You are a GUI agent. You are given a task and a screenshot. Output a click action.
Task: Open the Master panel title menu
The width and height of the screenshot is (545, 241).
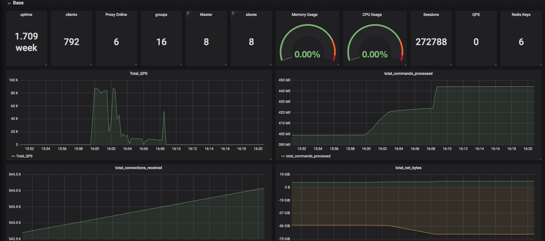[x=206, y=14]
